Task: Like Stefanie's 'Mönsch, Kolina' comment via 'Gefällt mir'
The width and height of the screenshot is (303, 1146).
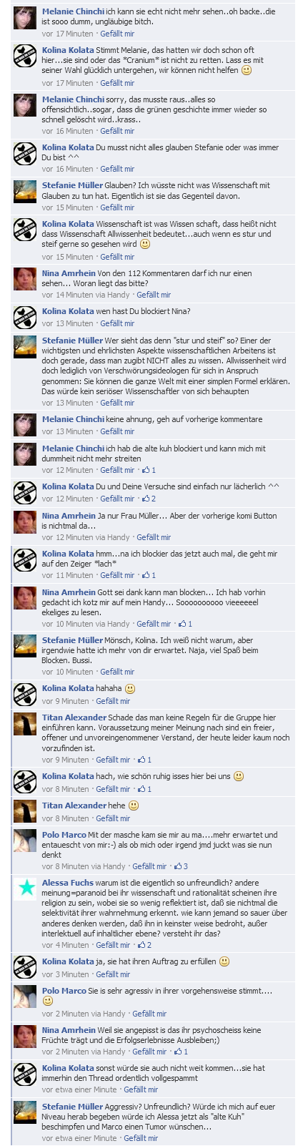Action: 117,672
